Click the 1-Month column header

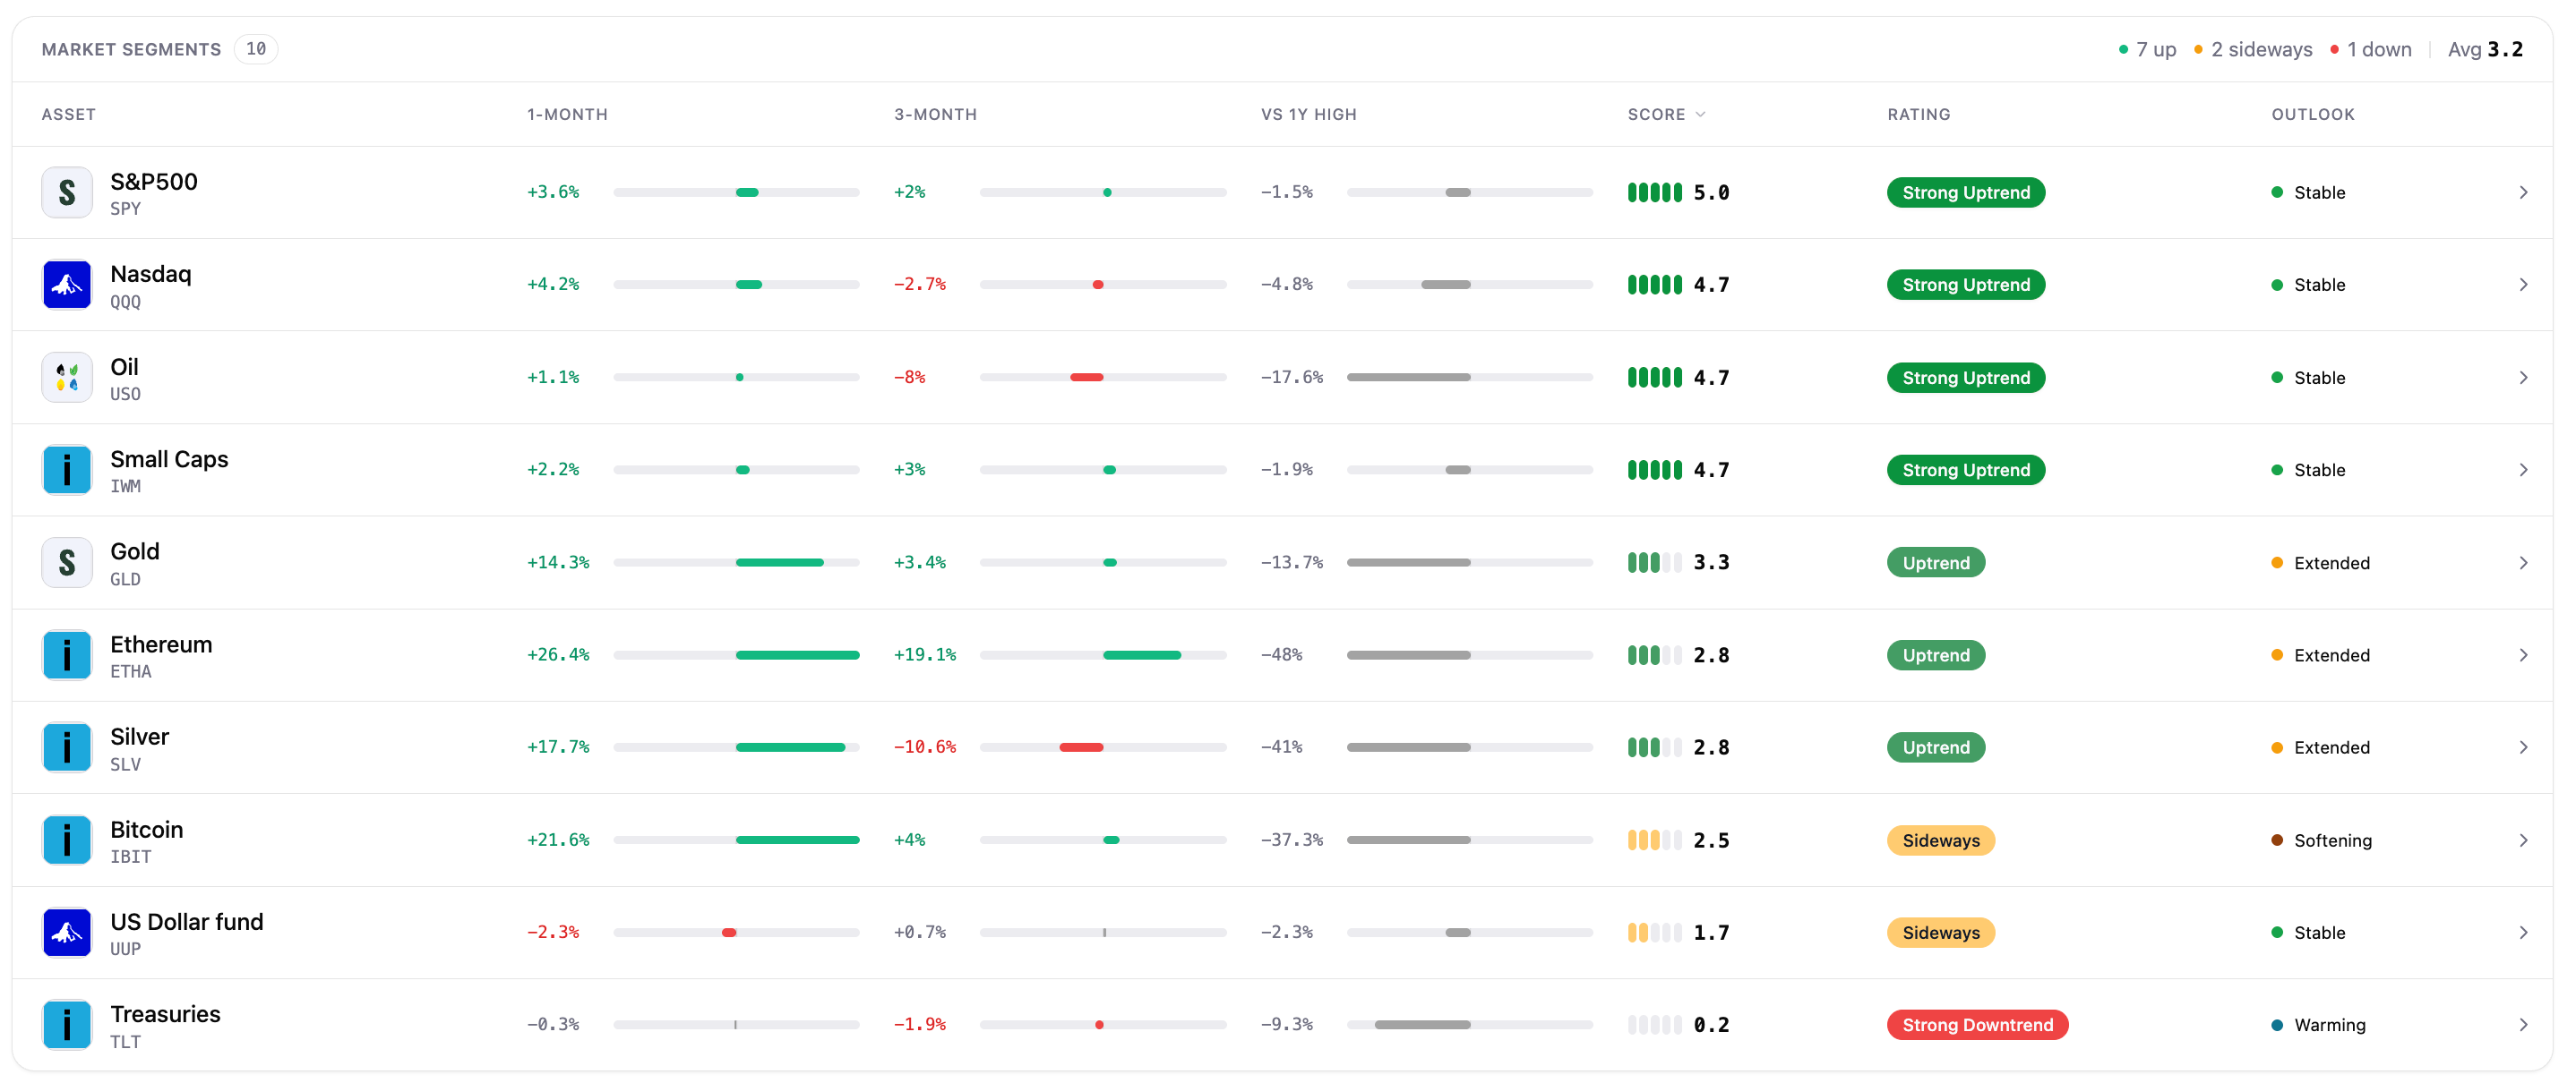(567, 114)
